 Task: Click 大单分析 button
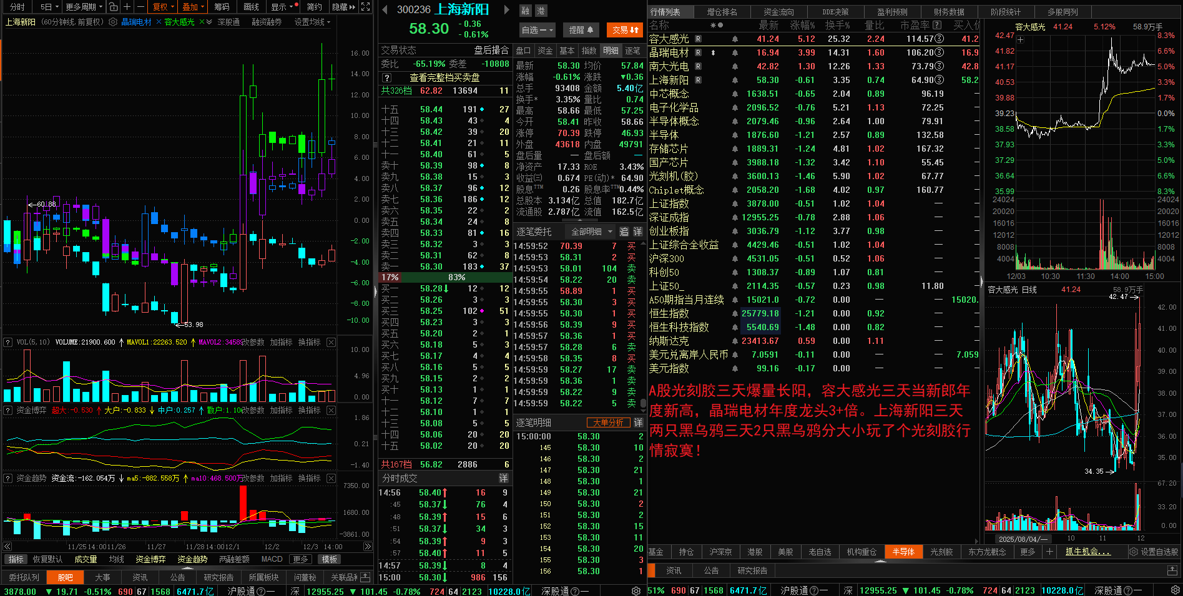(607, 423)
